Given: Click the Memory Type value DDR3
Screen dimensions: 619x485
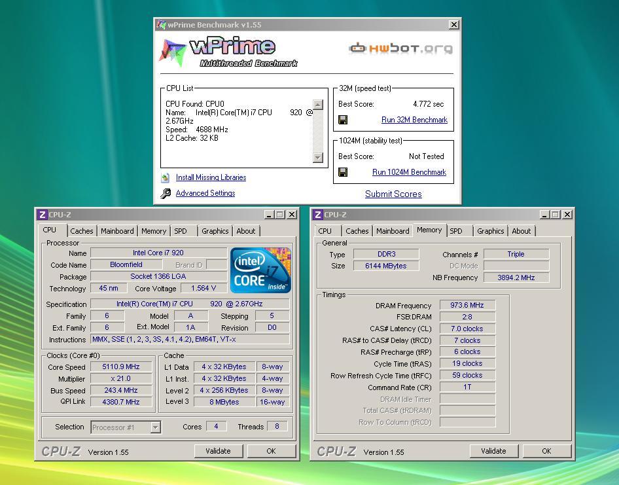Looking at the screenshot, I should click(x=386, y=254).
